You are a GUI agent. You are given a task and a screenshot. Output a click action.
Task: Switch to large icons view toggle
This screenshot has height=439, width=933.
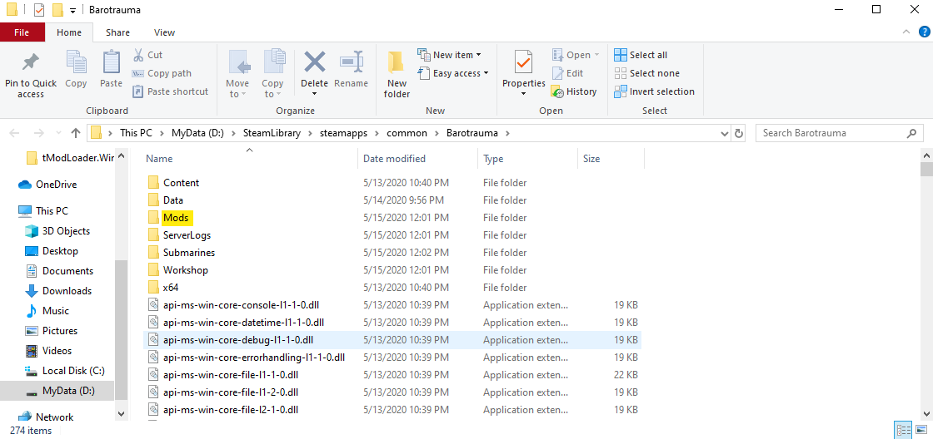(920, 430)
